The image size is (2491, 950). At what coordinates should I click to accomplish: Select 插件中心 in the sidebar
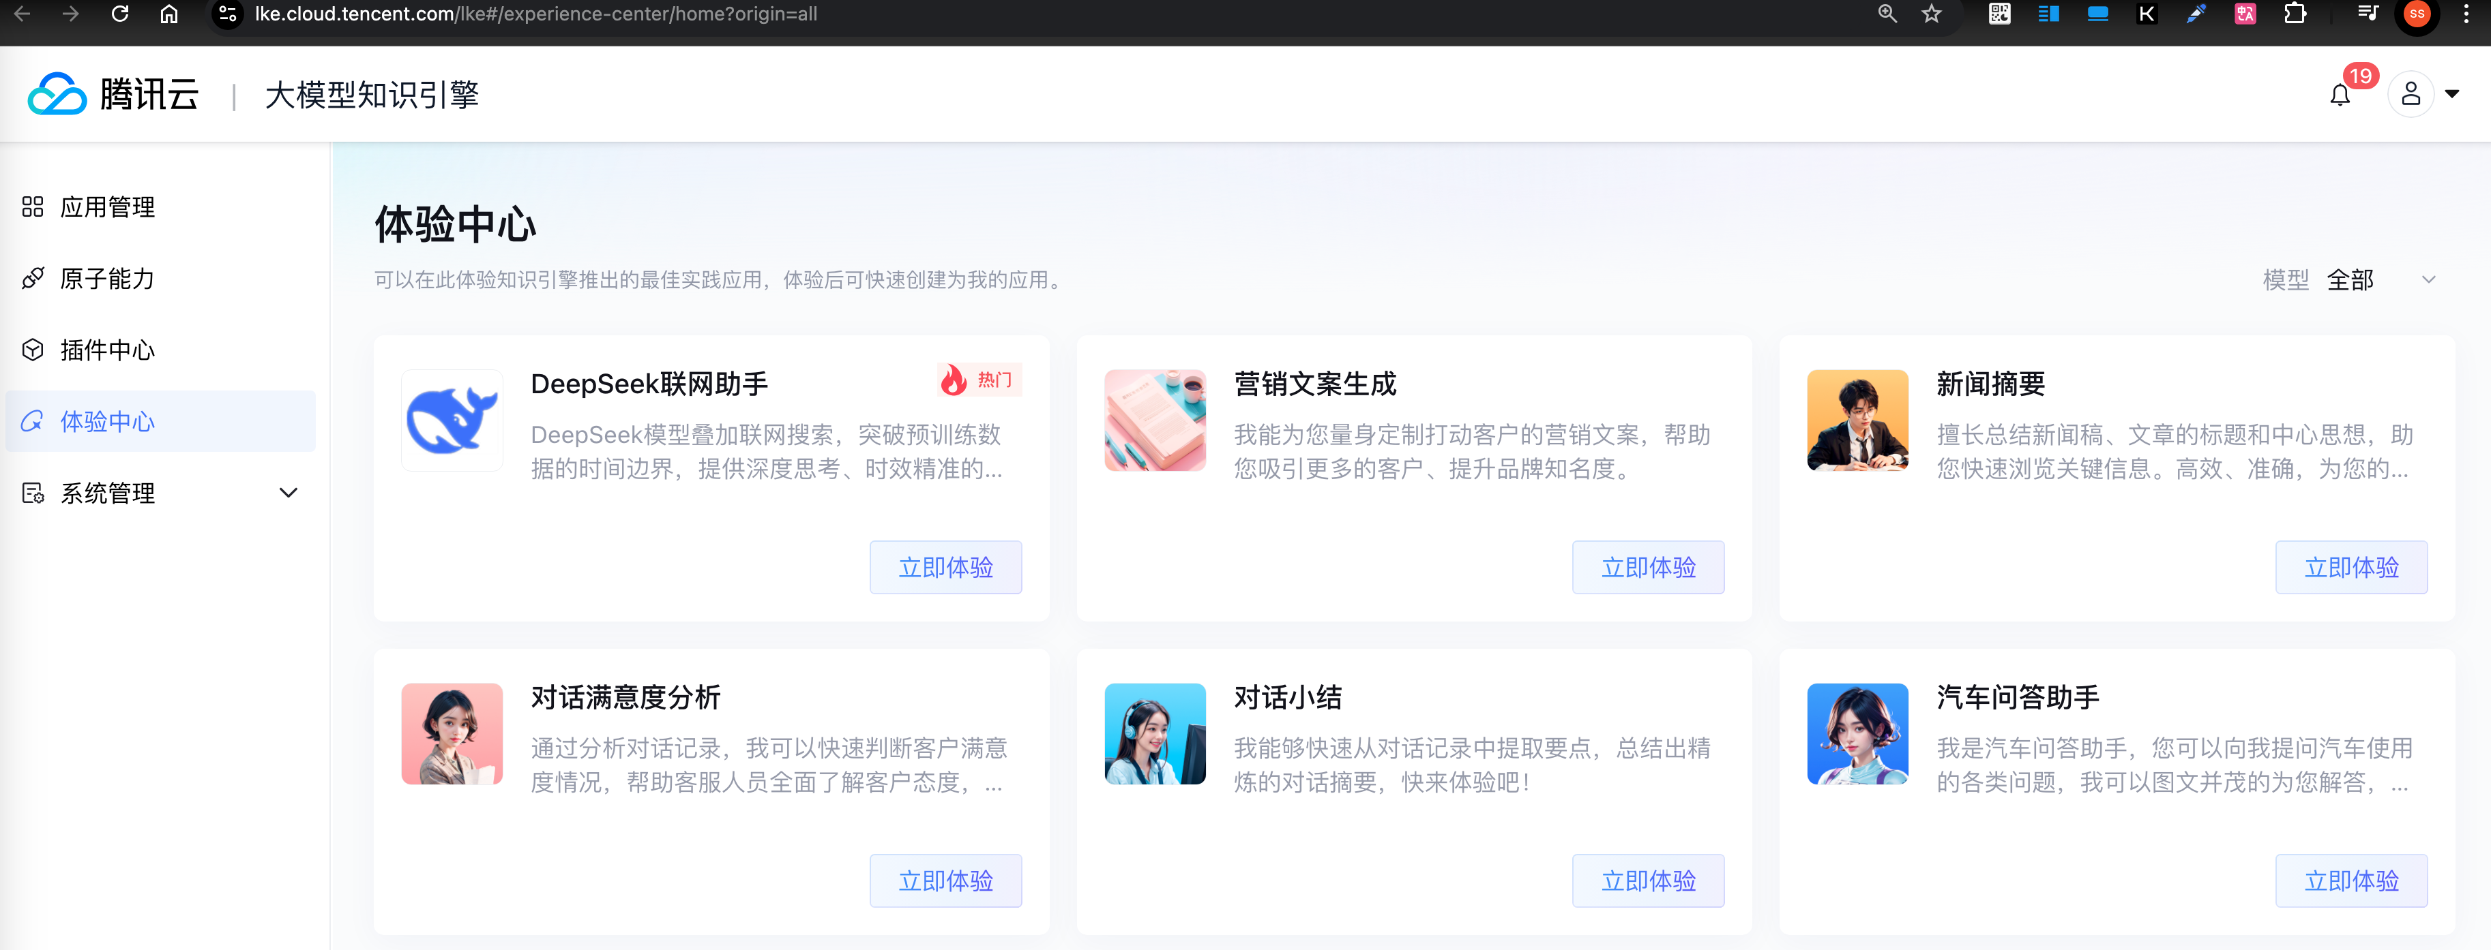pos(107,350)
